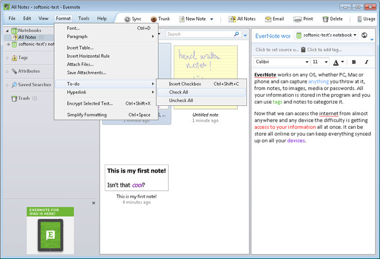The width and height of the screenshot is (380, 259).
Task: Close the Format menu
Action: 64,18
